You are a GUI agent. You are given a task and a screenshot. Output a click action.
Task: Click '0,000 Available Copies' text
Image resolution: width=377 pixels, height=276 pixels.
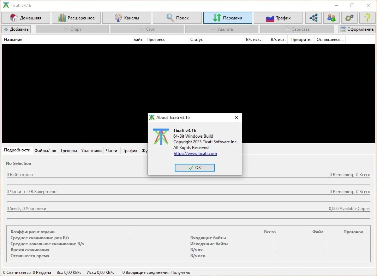pyautogui.click(x=349, y=209)
